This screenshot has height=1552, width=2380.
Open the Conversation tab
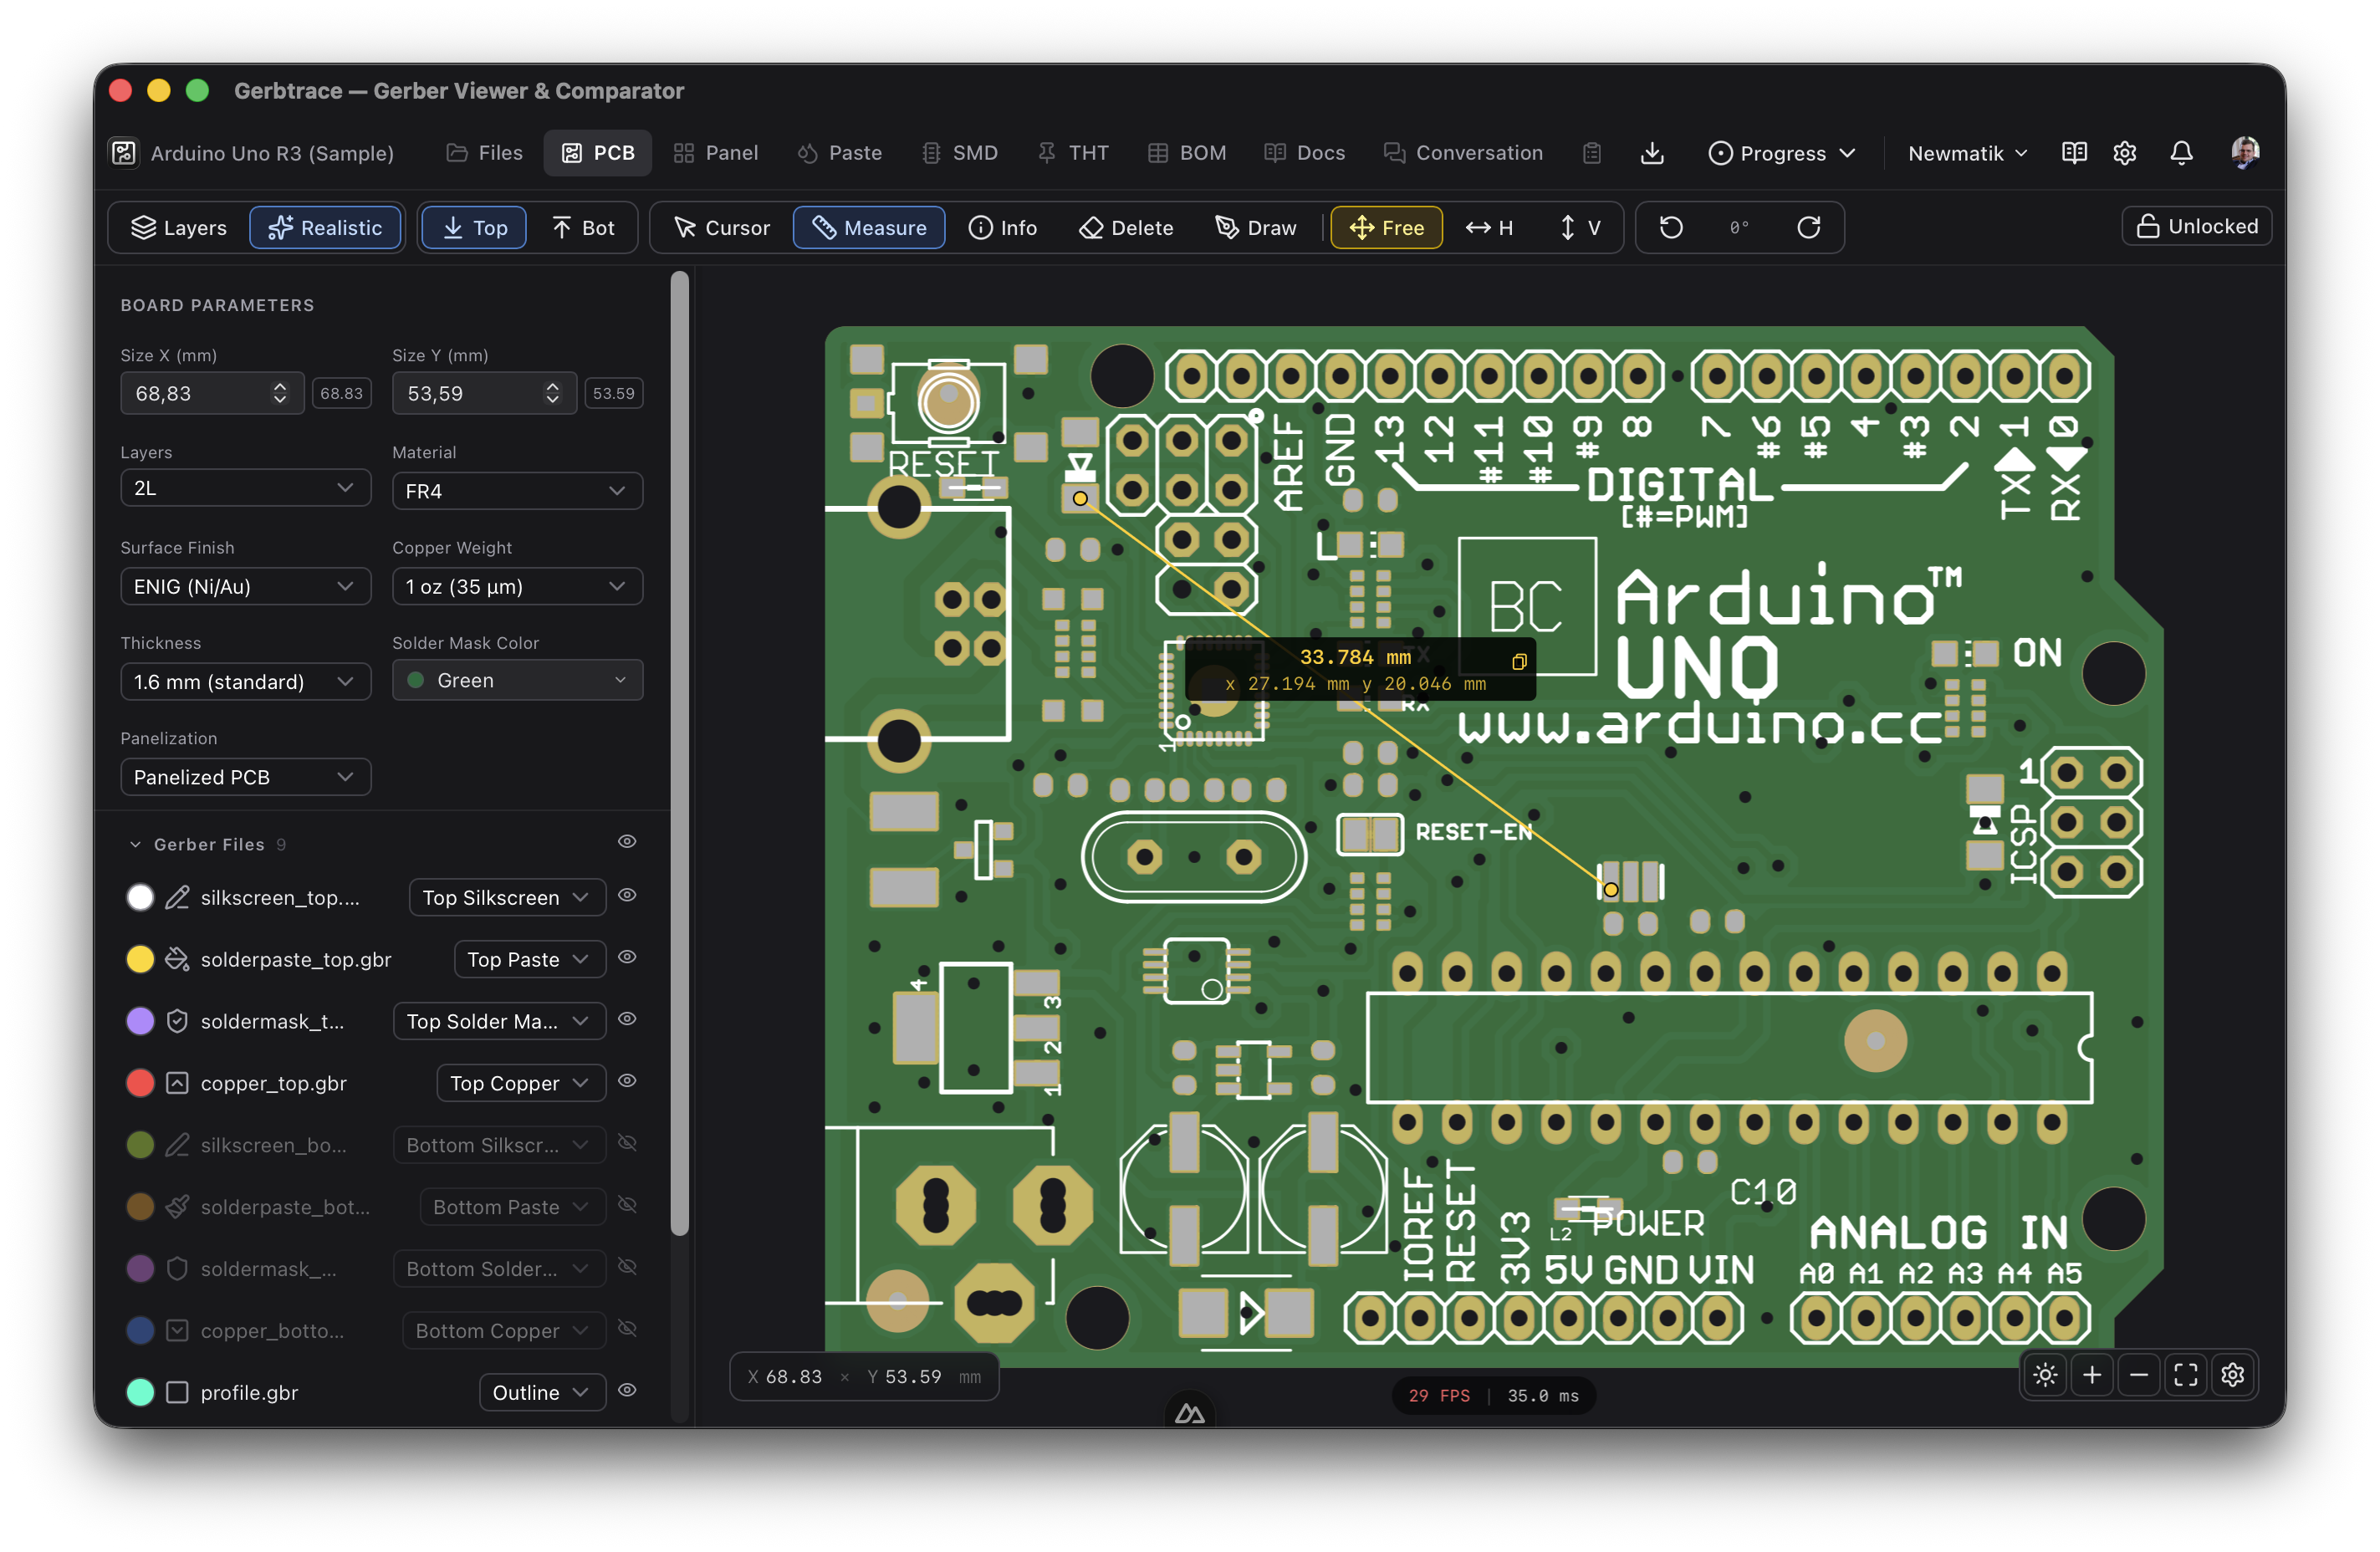(1463, 153)
